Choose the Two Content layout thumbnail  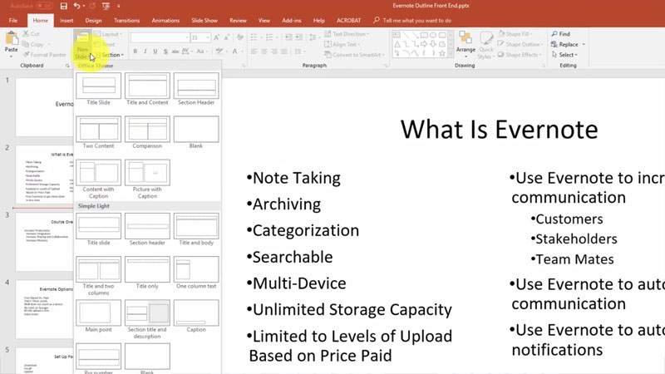click(x=99, y=130)
